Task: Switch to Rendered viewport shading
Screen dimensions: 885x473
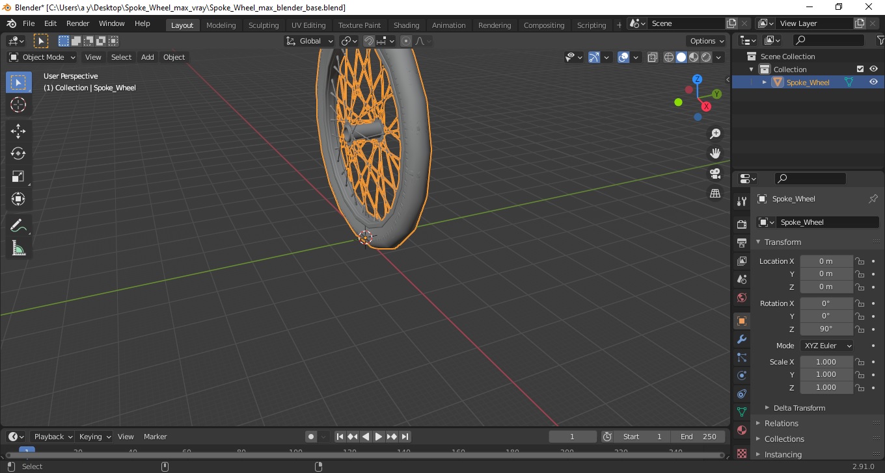Action: click(706, 57)
